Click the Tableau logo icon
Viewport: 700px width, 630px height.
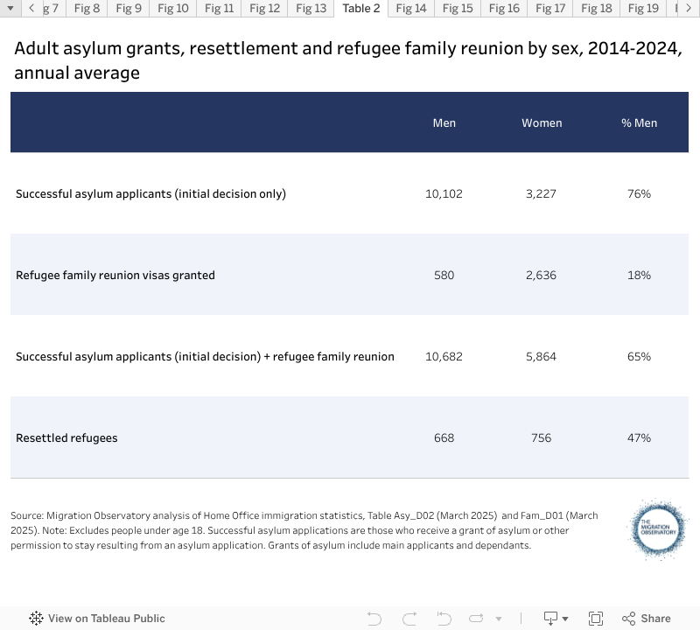pyautogui.click(x=36, y=619)
